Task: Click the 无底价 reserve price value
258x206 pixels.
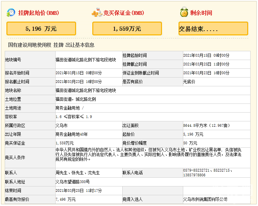Action: pyautogui.click(x=189, y=82)
